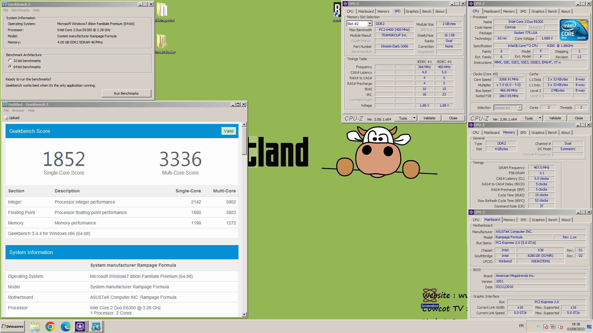Screen dimensions: 593x333
Task: Switch to Mainboard tab in SPD CPU-Z window
Action: [366, 11]
